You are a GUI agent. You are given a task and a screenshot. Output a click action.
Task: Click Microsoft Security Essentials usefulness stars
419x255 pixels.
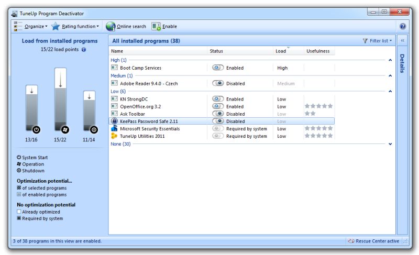pyautogui.click(x=319, y=128)
